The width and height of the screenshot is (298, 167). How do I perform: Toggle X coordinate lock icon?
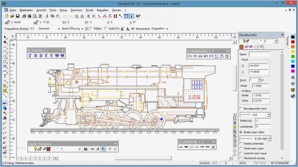7,22
